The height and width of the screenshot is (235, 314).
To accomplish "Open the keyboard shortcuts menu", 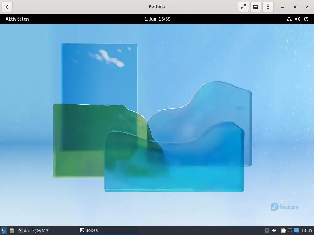I will [x=255, y=7].
